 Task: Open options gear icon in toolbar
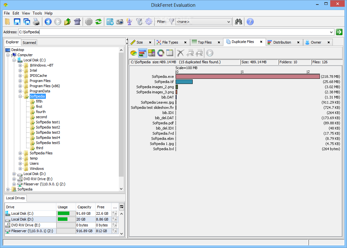coord(149,22)
